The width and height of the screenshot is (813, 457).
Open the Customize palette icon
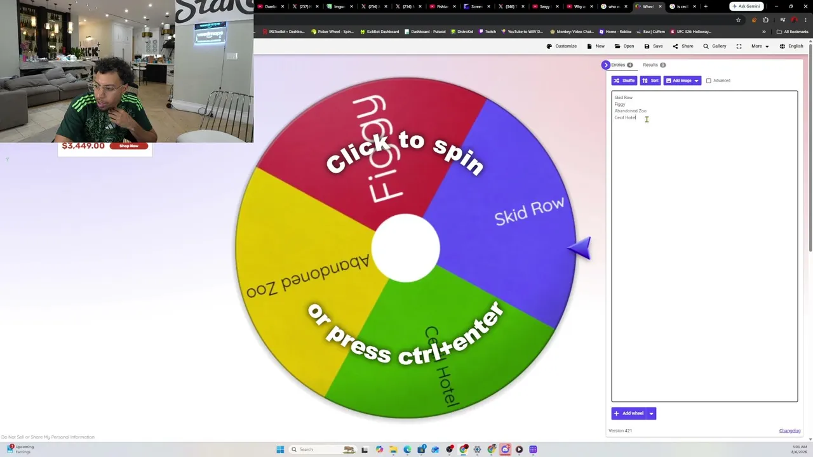coord(549,46)
